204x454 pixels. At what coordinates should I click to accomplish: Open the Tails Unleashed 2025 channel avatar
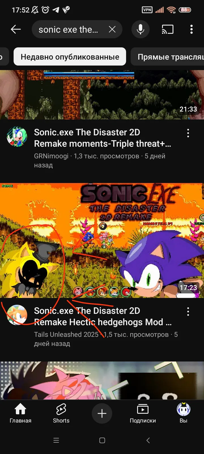(17, 315)
